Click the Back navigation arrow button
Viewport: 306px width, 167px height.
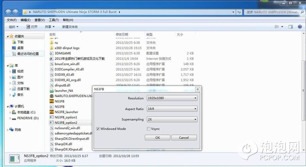pyautogui.click(x=8, y=12)
